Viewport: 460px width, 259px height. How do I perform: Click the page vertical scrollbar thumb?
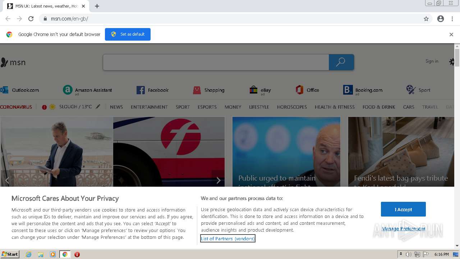pyautogui.click(x=457, y=58)
